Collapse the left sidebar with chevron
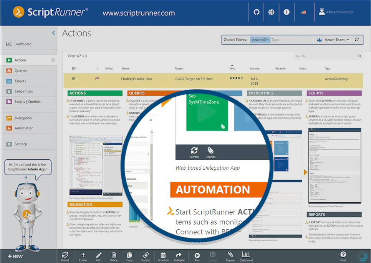The height and width of the screenshot is (263, 371). point(53,33)
